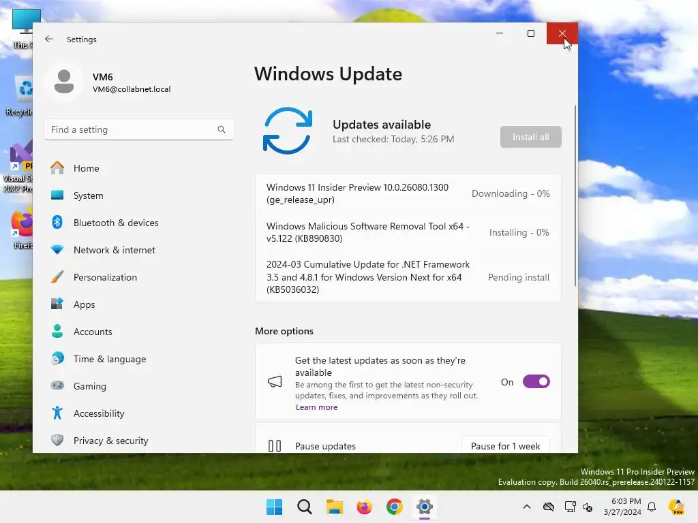The width and height of the screenshot is (698, 523).
Task: Launch Firefox from the taskbar
Action: 364,507
